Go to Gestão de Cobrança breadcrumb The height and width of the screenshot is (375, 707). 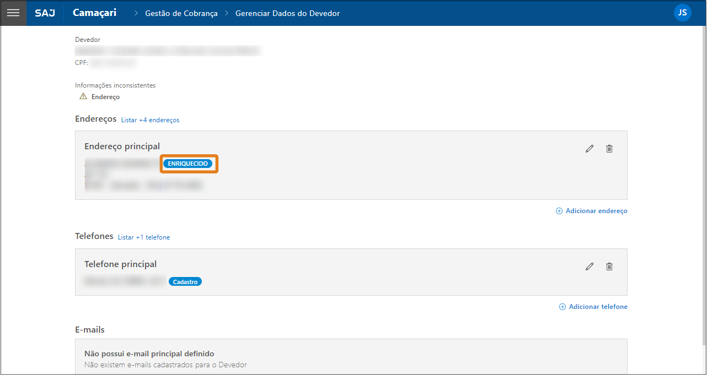pyautogui.click(x=181, y=13)
